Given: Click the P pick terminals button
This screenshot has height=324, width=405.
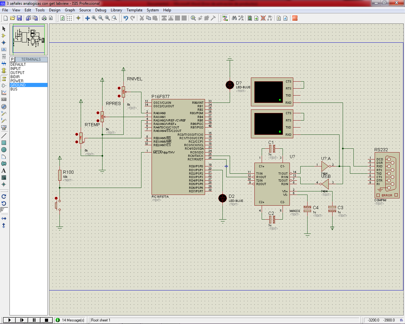Looking at the screenshot, I should pos(12,59).
